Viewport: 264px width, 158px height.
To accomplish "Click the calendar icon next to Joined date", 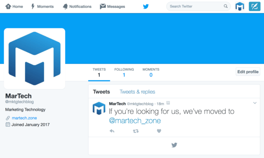I will [x=8, y=124].
